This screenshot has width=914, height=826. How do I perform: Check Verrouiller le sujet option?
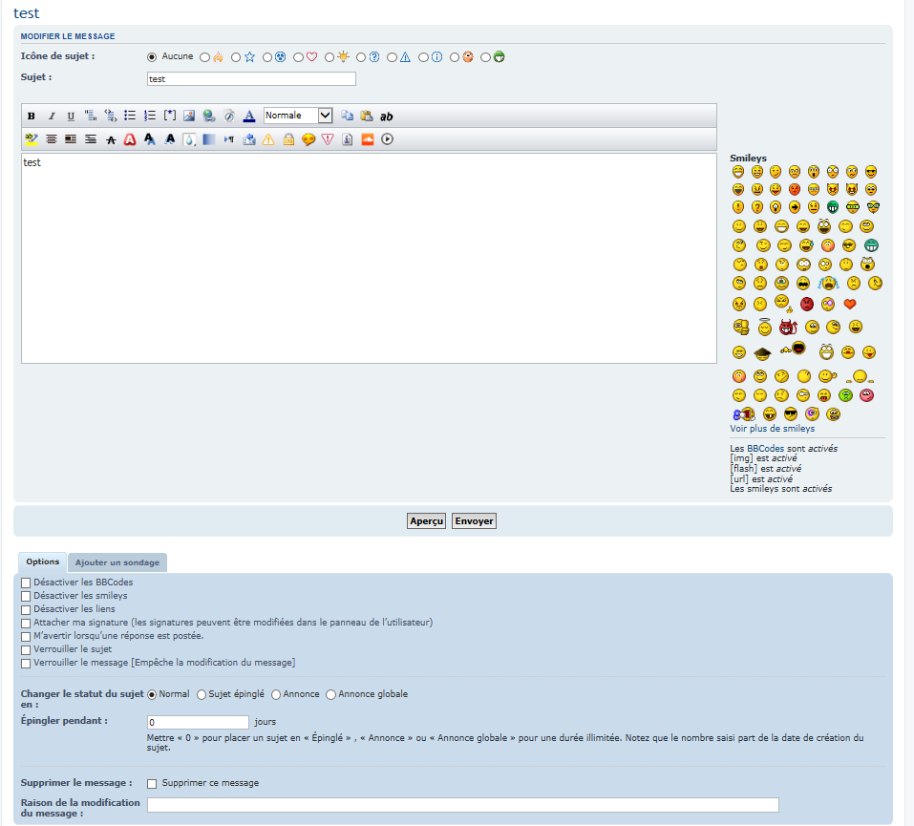pyautogui.click(x=26, y=649)
